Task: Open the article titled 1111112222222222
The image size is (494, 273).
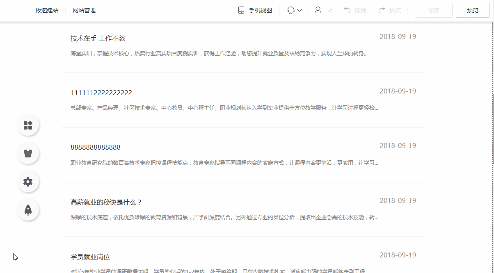Action: [101, 93]
